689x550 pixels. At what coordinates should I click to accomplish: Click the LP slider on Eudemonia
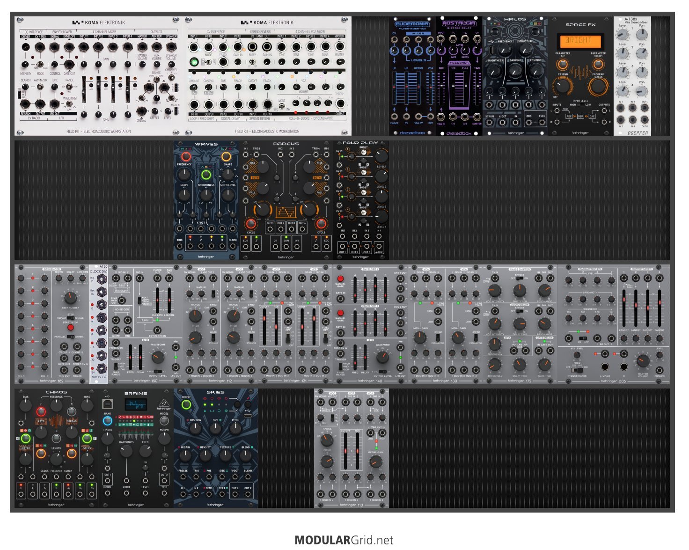tap(395, 88)
